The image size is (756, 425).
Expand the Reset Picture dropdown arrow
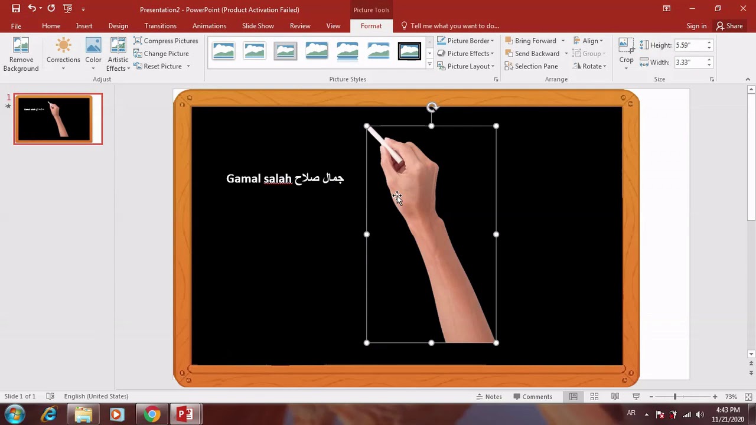(188, 66)
